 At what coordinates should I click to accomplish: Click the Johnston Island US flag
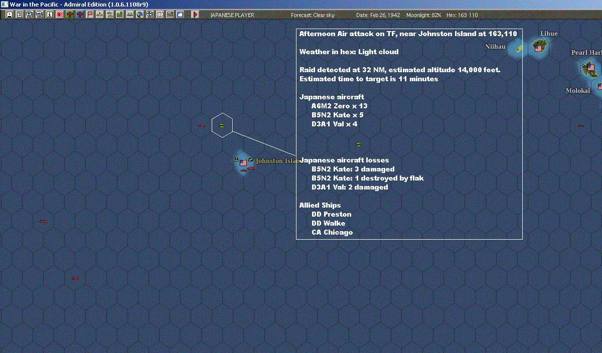coord(244,163)
